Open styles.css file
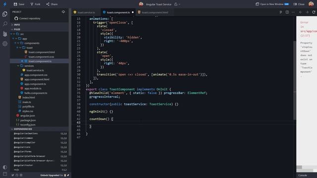Image resolution: width=317 pixels, height=178 pixels. pos(28,111)
